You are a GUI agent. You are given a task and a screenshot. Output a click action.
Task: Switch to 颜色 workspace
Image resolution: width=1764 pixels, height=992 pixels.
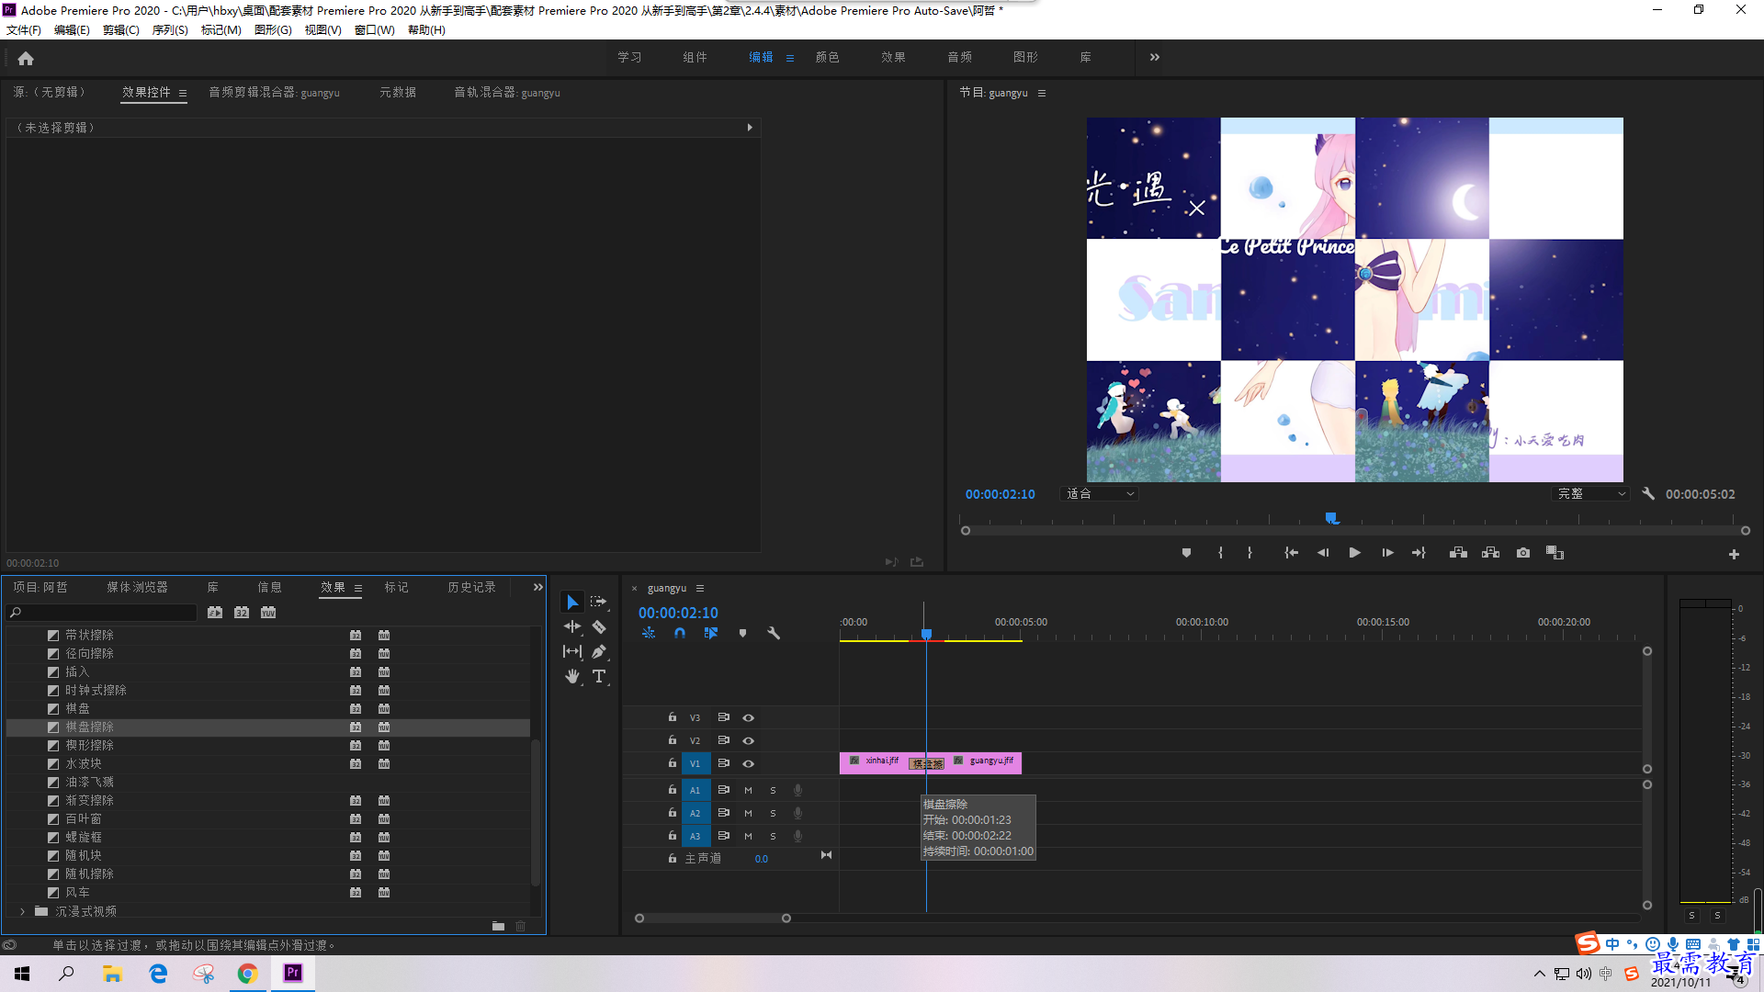coord(828,57)
